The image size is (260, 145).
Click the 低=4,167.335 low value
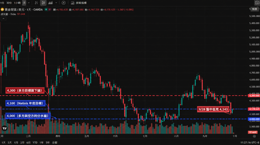click(x=92, y=10)
